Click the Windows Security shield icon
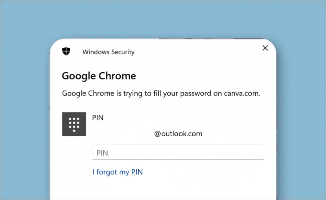The image size is (326, 200). pos(66,51)
